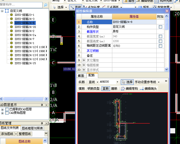This screenshot has width=180, height=144.
Task: Check the 附加 box for 截面高度
Action: [160, 41]
